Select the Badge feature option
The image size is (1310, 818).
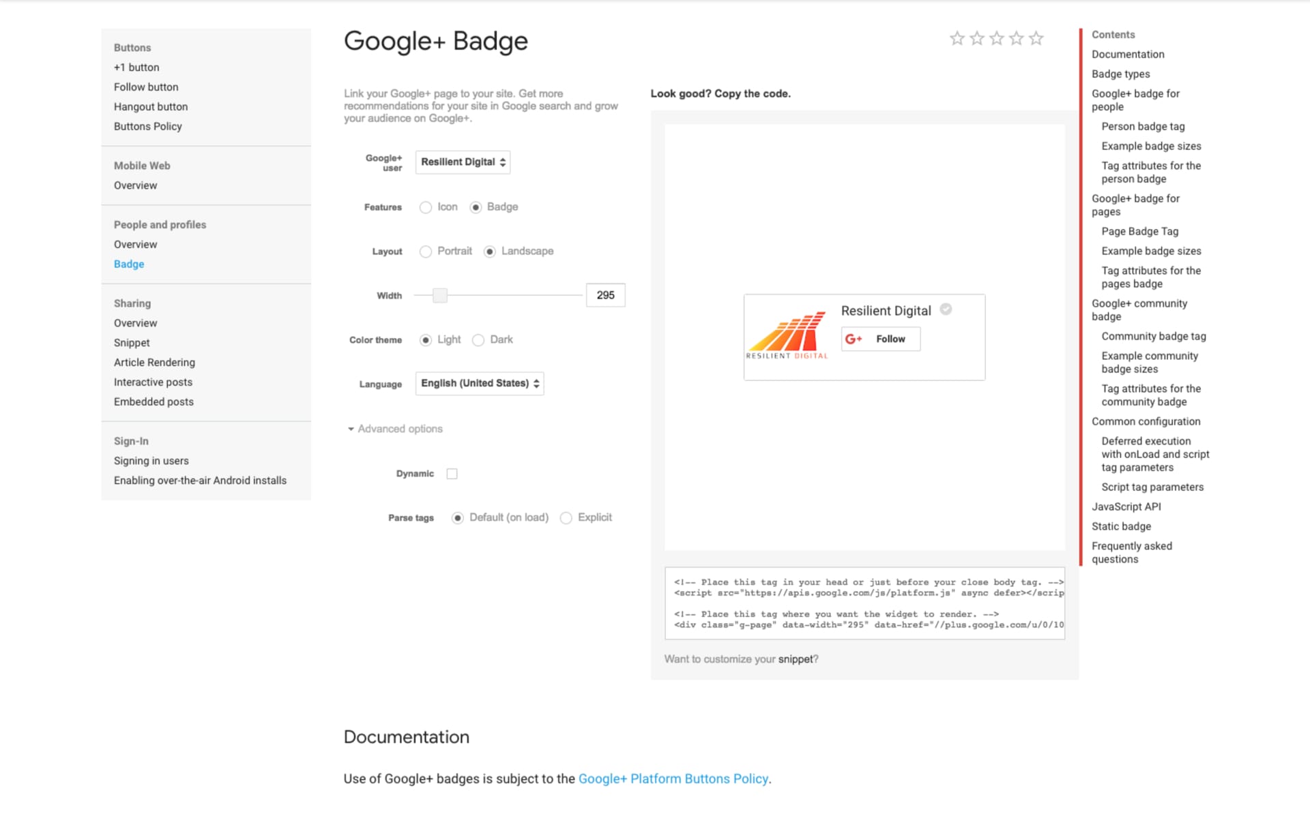[476, 207]
